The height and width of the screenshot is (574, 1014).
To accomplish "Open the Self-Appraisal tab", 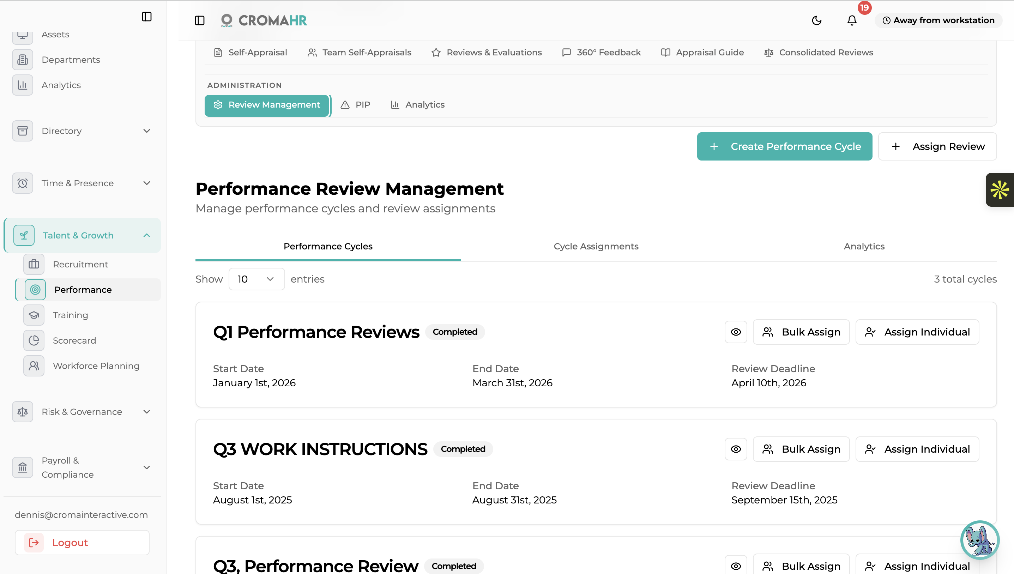I will 251,53.
